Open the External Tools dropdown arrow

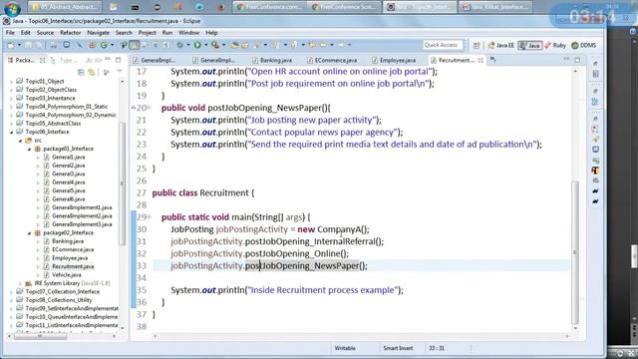pyautogui.click(x=223, y=45)
